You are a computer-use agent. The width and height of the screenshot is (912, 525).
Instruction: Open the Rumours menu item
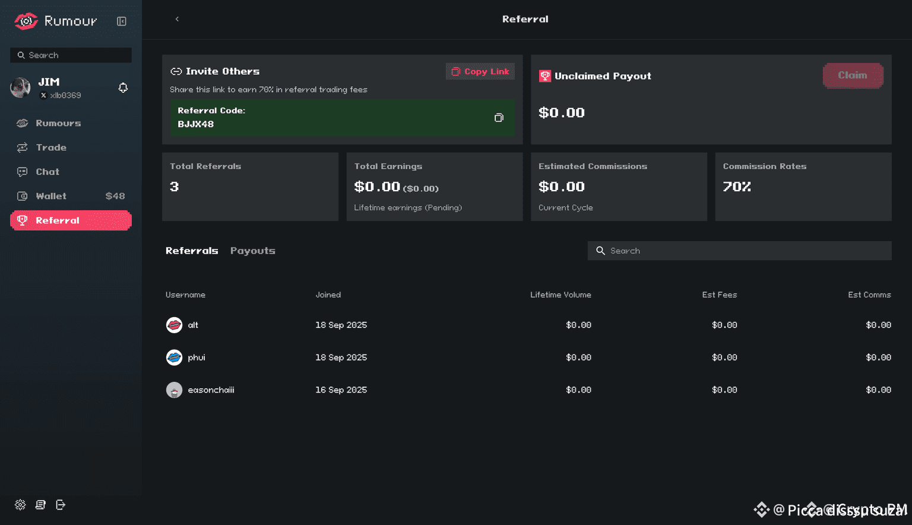pyautogui.click(x=58, y=123)
